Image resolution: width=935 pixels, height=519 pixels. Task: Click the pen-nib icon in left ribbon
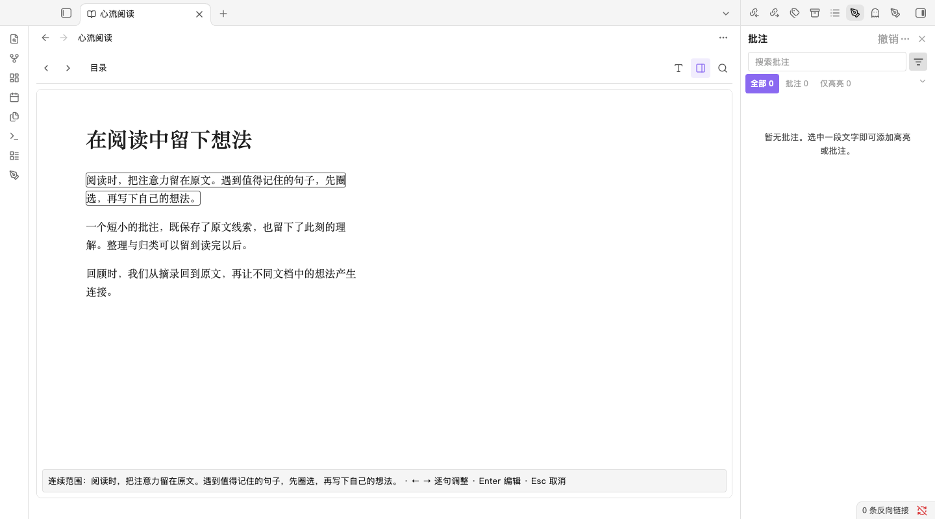[x=14, y=175]
